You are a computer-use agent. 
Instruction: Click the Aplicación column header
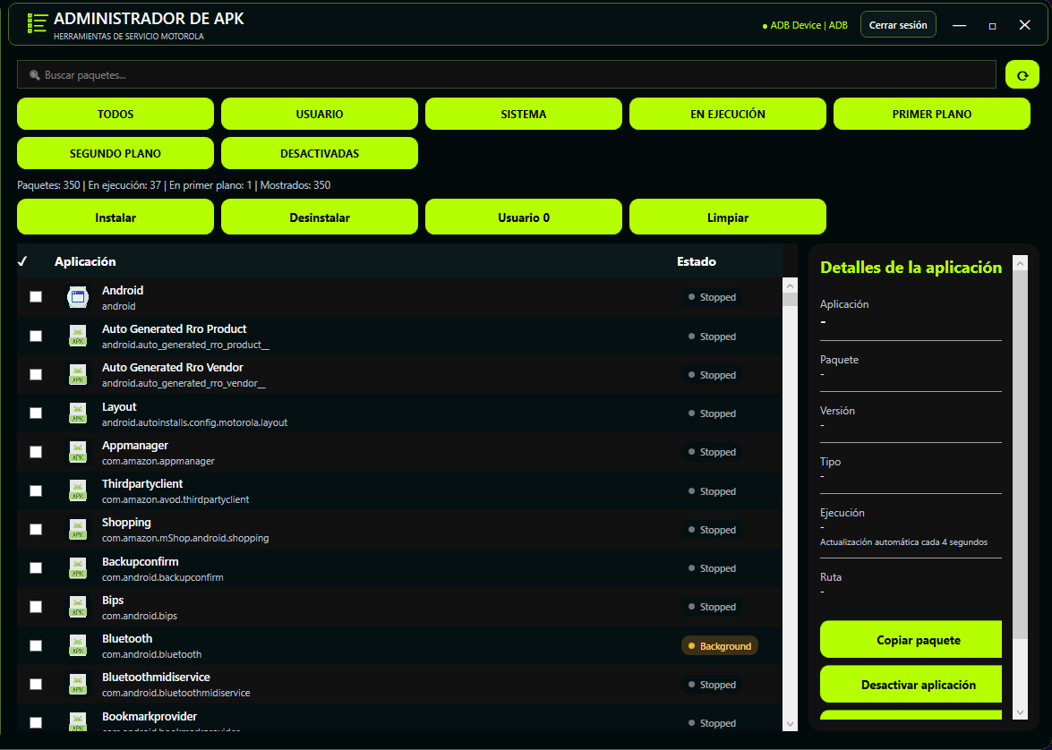point(85,261)
